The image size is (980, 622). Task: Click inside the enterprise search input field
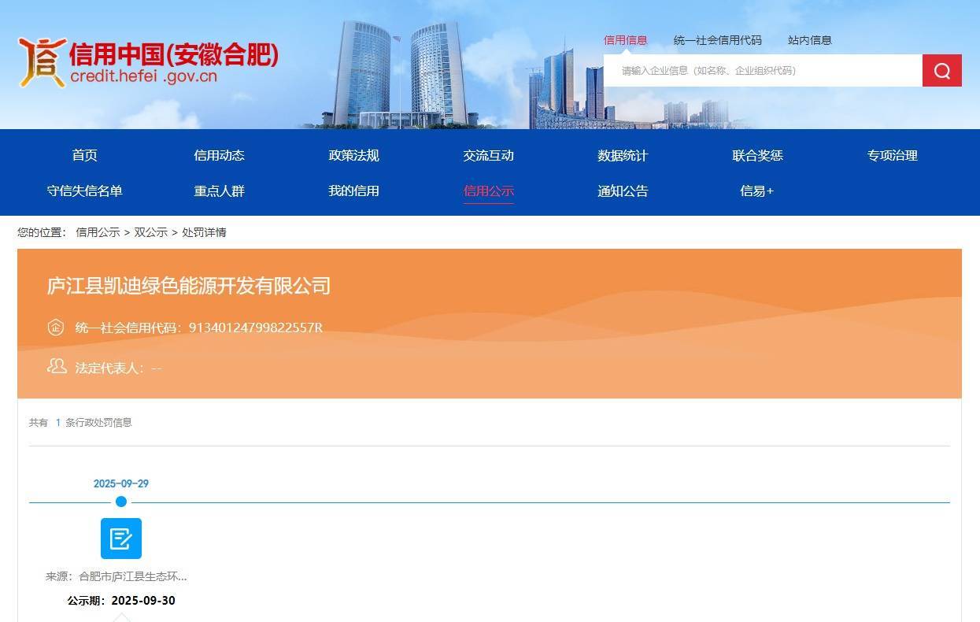coord(756,70)
